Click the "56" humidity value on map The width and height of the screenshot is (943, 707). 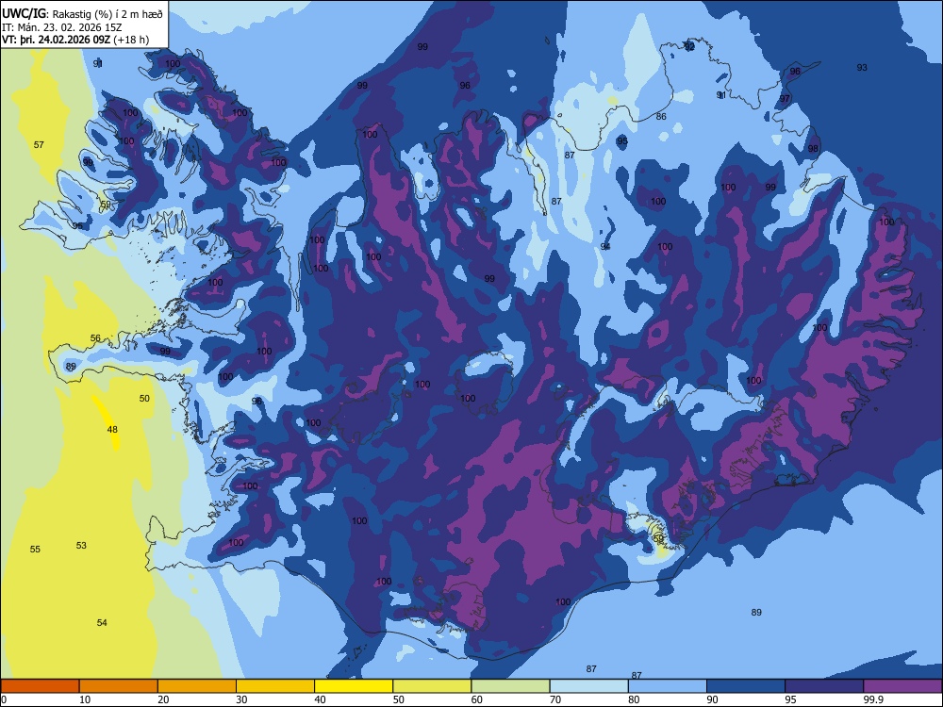point(95,337)
